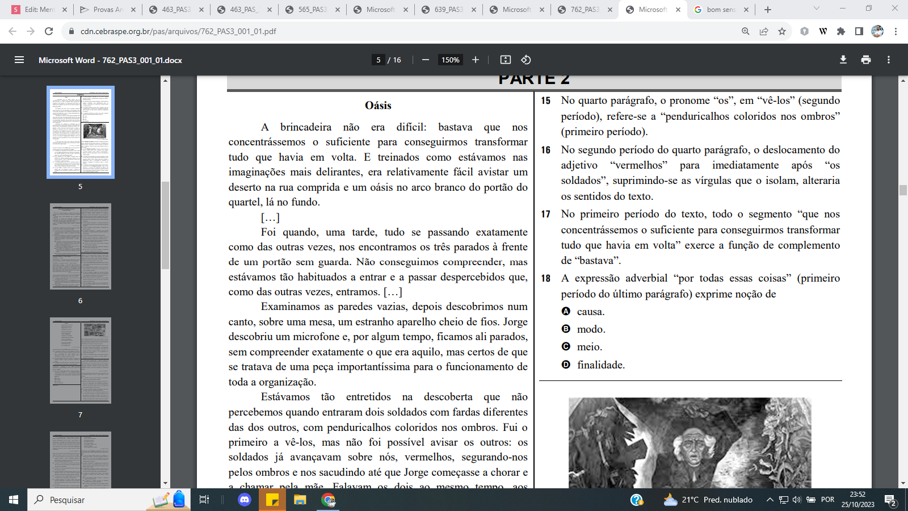The image size is (908, 511).
Task: Open the PDF viewer more actions menu
Action: [889, 60]
